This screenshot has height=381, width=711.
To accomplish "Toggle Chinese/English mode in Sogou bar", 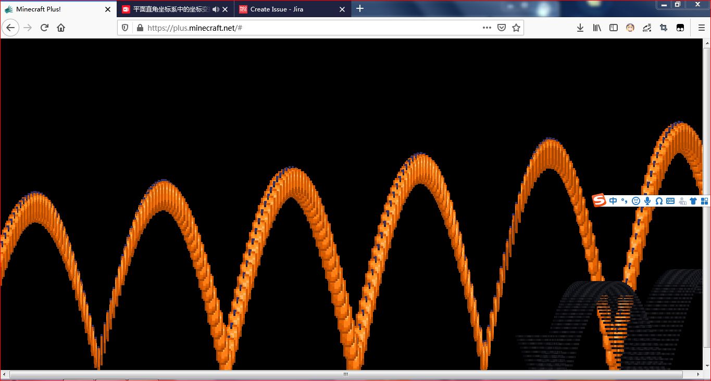I will (613, 201).
